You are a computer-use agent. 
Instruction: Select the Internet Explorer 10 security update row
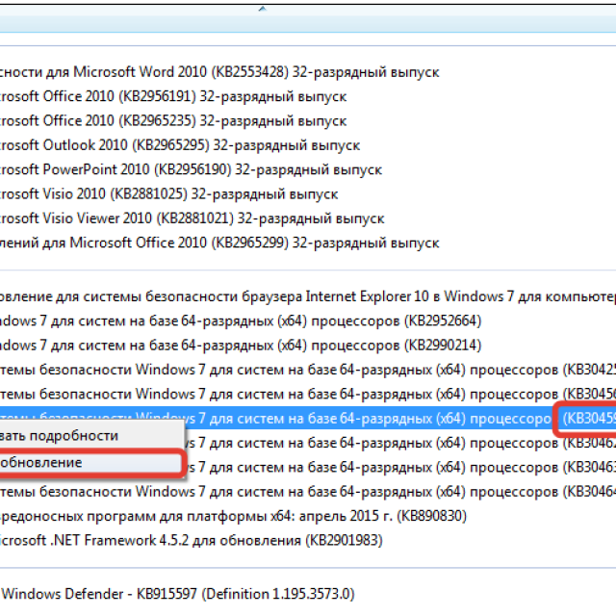coord(308,296)
